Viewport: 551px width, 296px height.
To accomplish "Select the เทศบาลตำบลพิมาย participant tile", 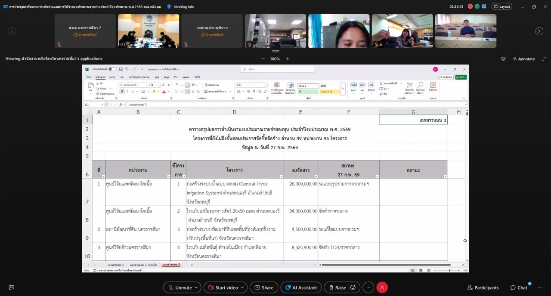I will (212, 31).
